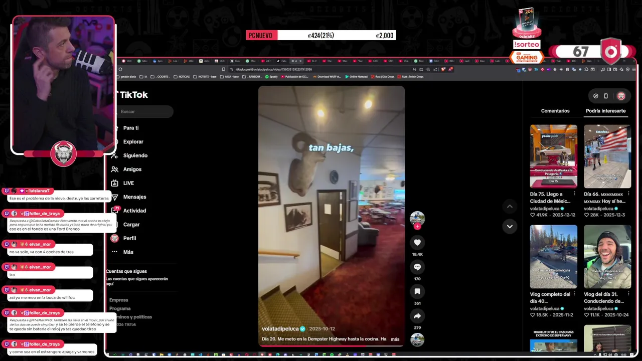Open the browser hamburger menu icon
The height and width of the screenshot is (361, 642).
click(634, 69)
